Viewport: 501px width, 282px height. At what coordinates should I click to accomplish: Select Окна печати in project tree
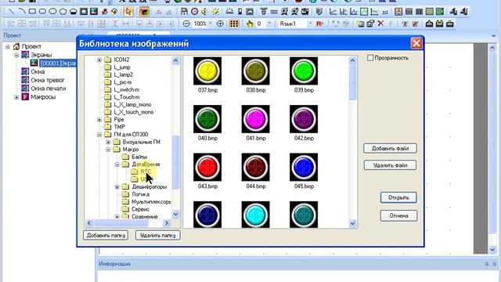(x=48, y=89)
